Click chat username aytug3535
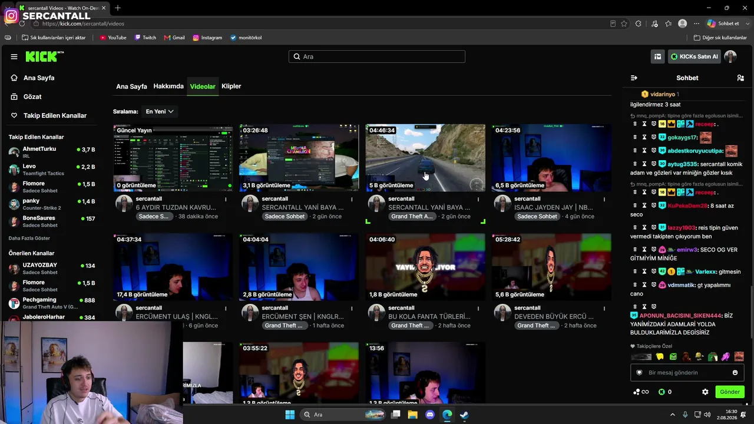This screenshot has height=424, width=754. [x=683, y=164]
